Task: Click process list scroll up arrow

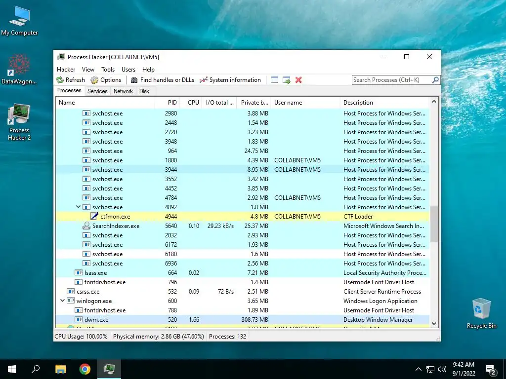Action: click(x=434, y=102)
